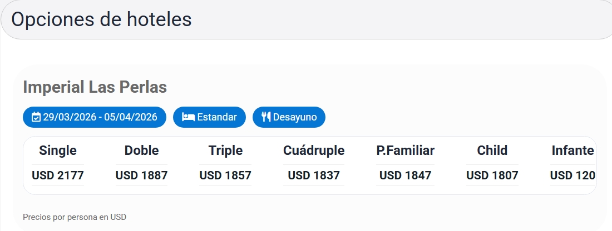Screen dimensions: 612x231
Task: Select the Single column header
Action: point(58,150)
